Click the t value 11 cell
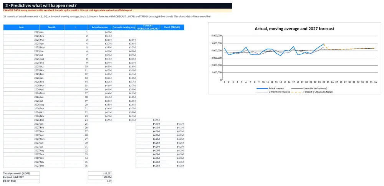Screen dimensions: 384x186 pyautogui.click(x=76, y=70)
